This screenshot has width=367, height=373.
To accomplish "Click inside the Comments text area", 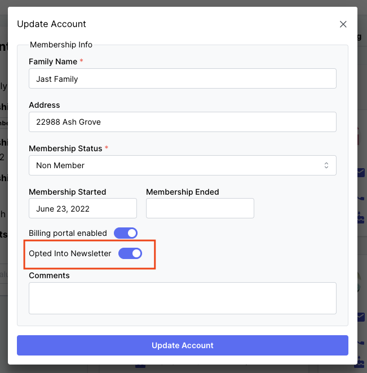I will [x=182, y=298].
